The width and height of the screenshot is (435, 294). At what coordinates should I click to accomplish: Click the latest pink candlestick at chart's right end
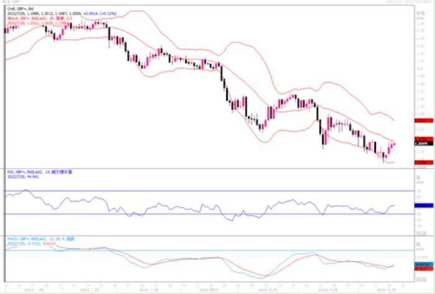[395, 144]
